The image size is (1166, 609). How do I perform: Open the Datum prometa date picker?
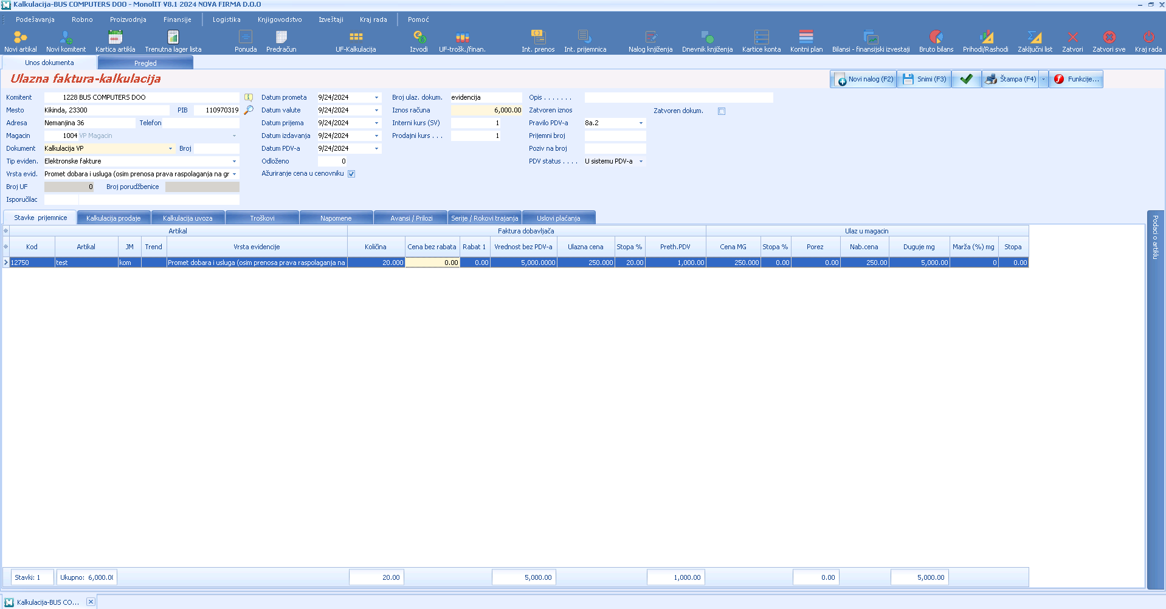click(x=377, y=97)
